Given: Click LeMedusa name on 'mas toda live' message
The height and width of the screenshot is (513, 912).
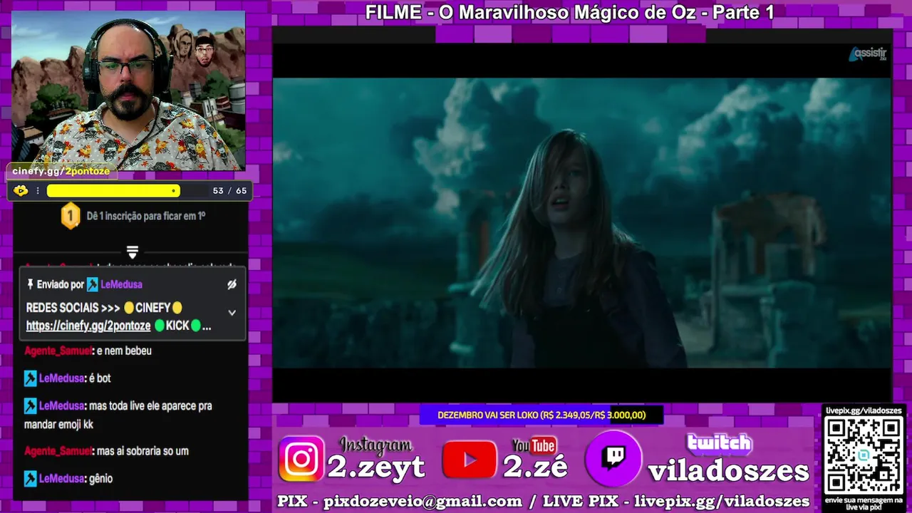Looking at the screenshot, I should [62, 405].
